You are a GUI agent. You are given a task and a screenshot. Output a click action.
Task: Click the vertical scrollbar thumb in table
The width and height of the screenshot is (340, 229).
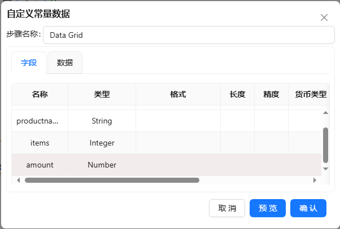pyautogui.click(x=325, y=145)
